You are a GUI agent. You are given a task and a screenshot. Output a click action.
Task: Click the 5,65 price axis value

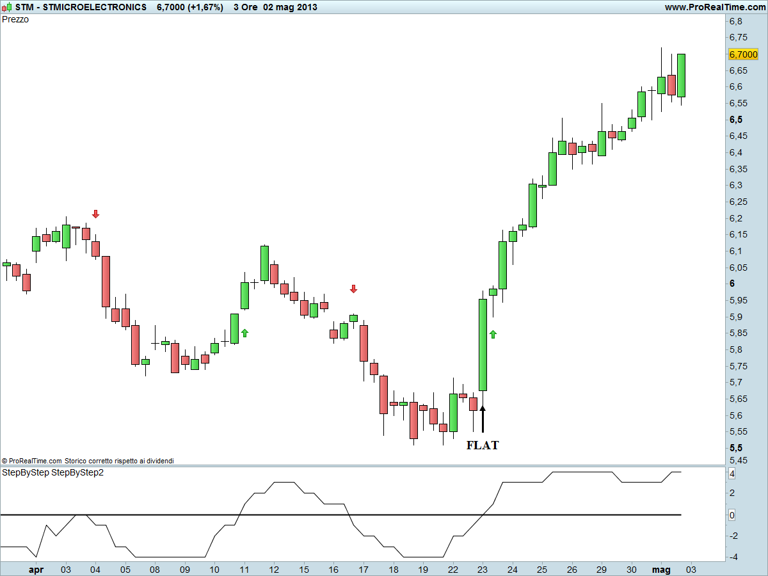click(738, 399)
